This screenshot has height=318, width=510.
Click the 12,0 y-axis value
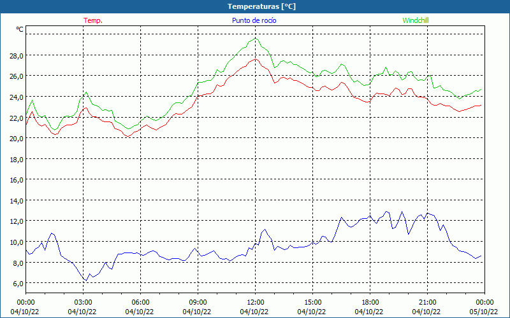17,221
